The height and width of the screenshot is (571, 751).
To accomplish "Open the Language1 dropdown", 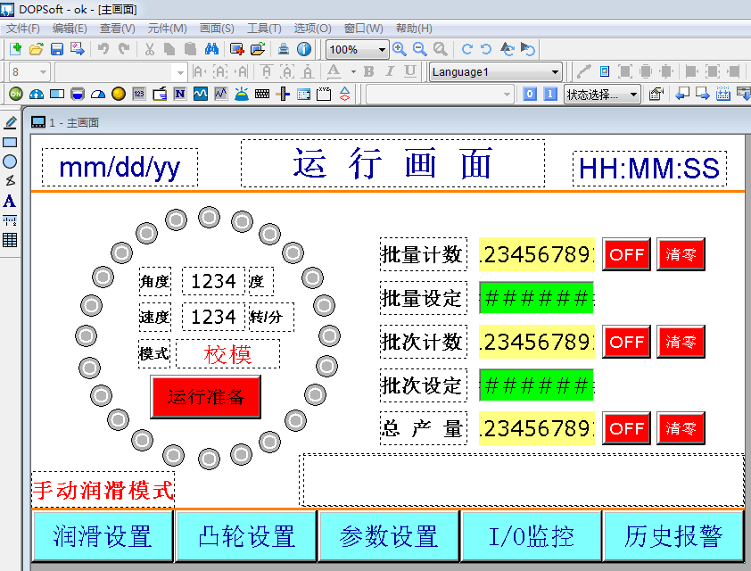I will tap(495, 72).
